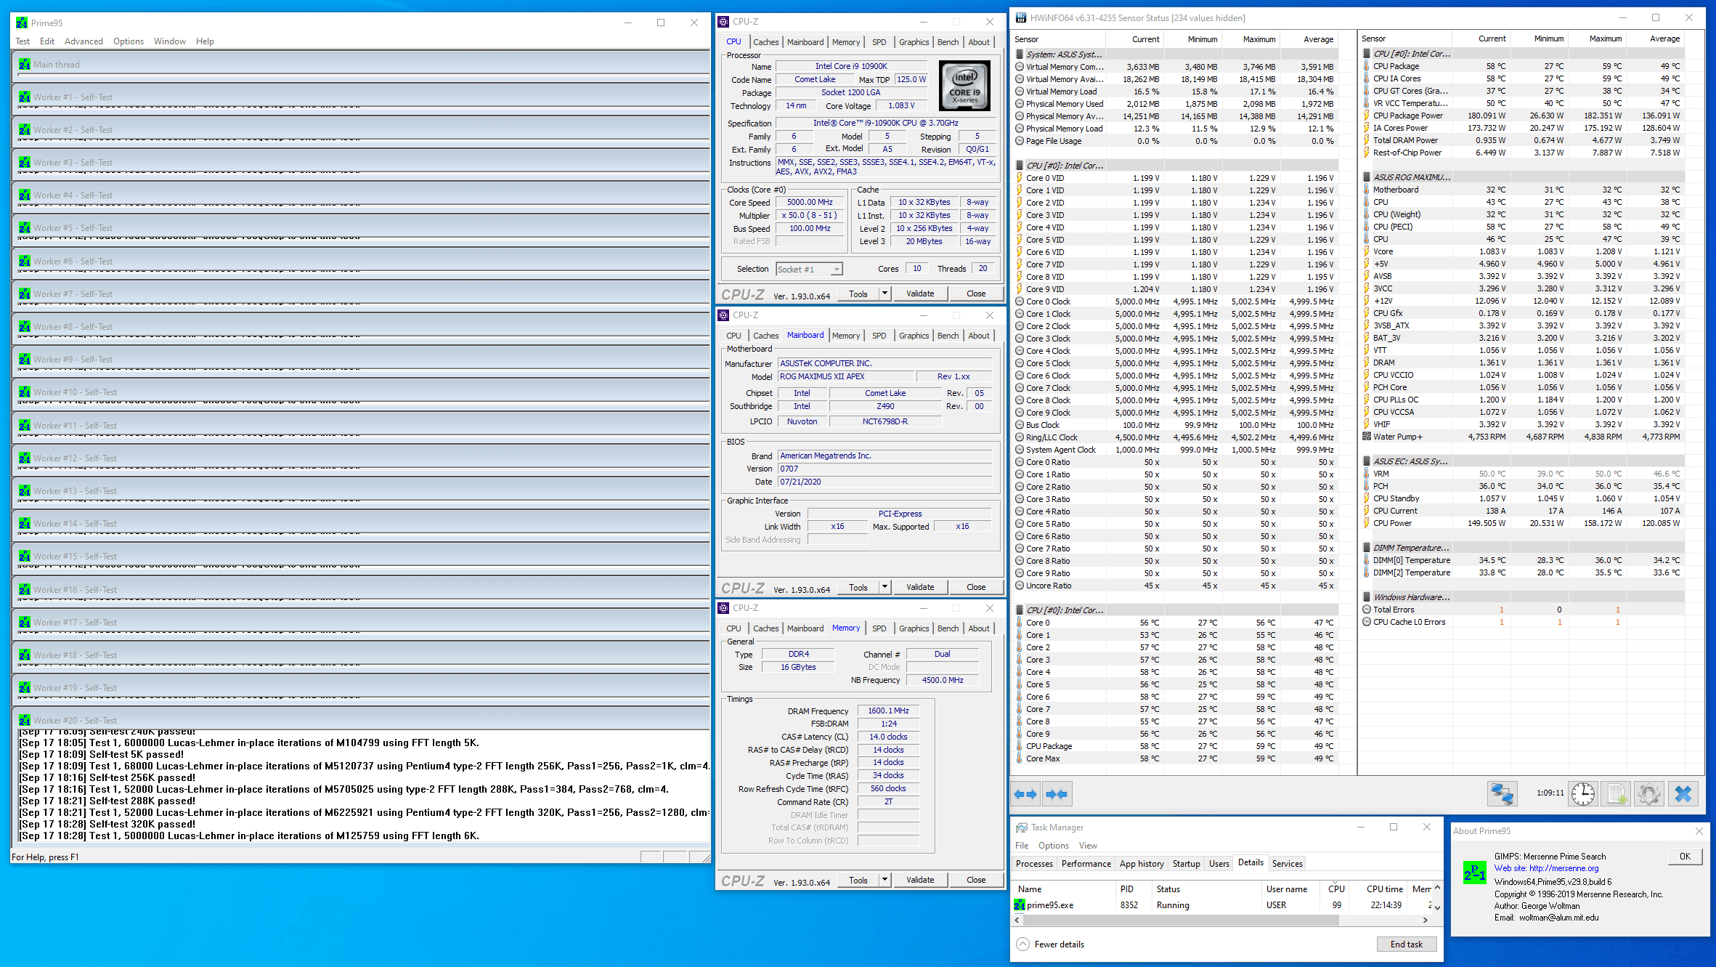The image size is (1716, 967).
Task: Click HWiNFO log file icon
Action: [1617, 793]
